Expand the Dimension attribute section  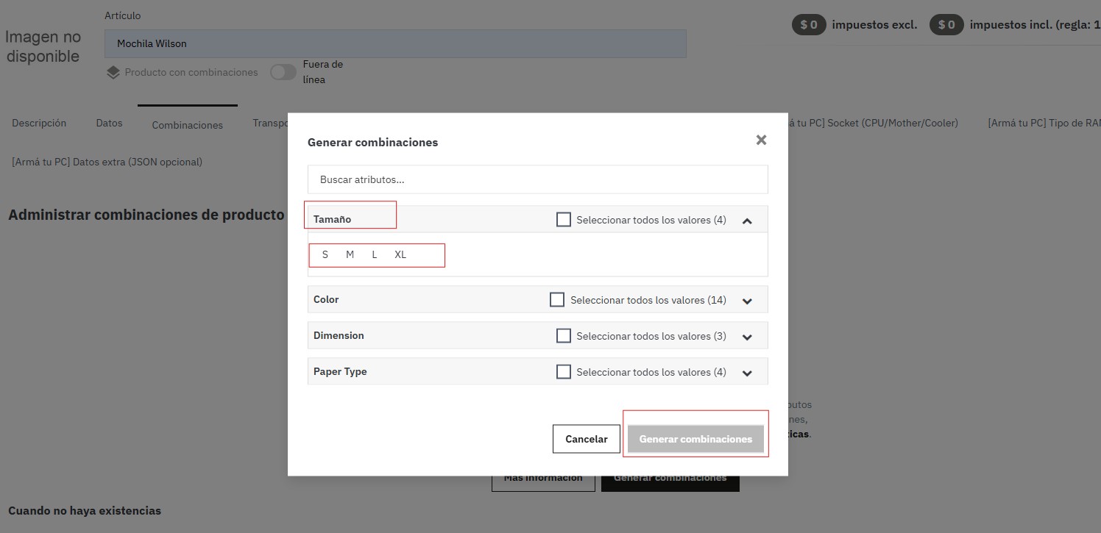point(747,337)
